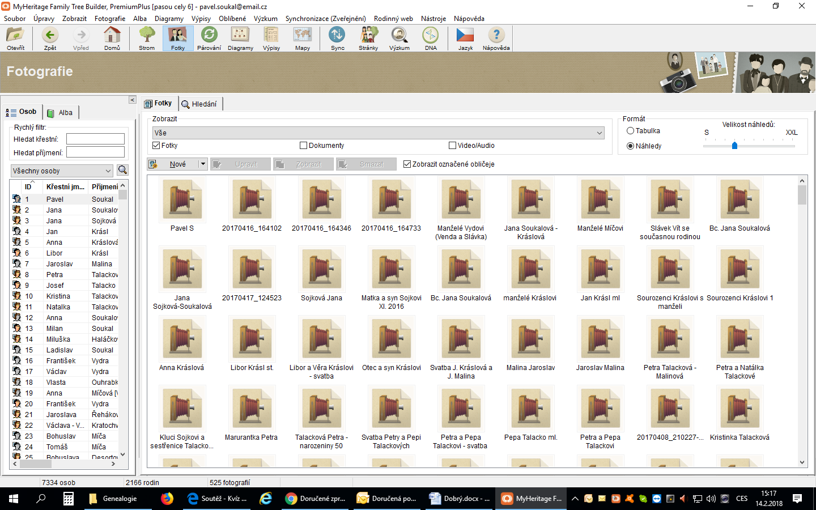Screen dimensions: 816x510
Task: Open the DNA toolbar icon
Action: pyautogui.click(x=431, y=38)
